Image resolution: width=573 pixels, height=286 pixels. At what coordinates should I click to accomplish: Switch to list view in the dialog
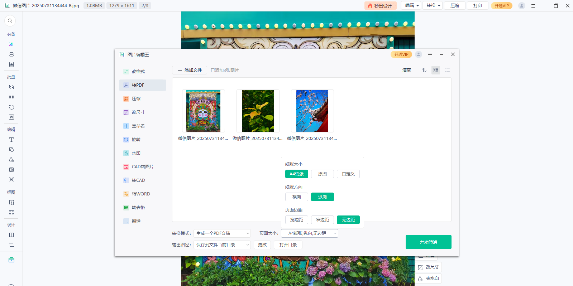[x=447, y=70]
